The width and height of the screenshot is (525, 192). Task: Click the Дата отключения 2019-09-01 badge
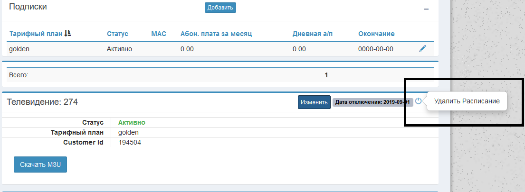(x=372, y=102)
